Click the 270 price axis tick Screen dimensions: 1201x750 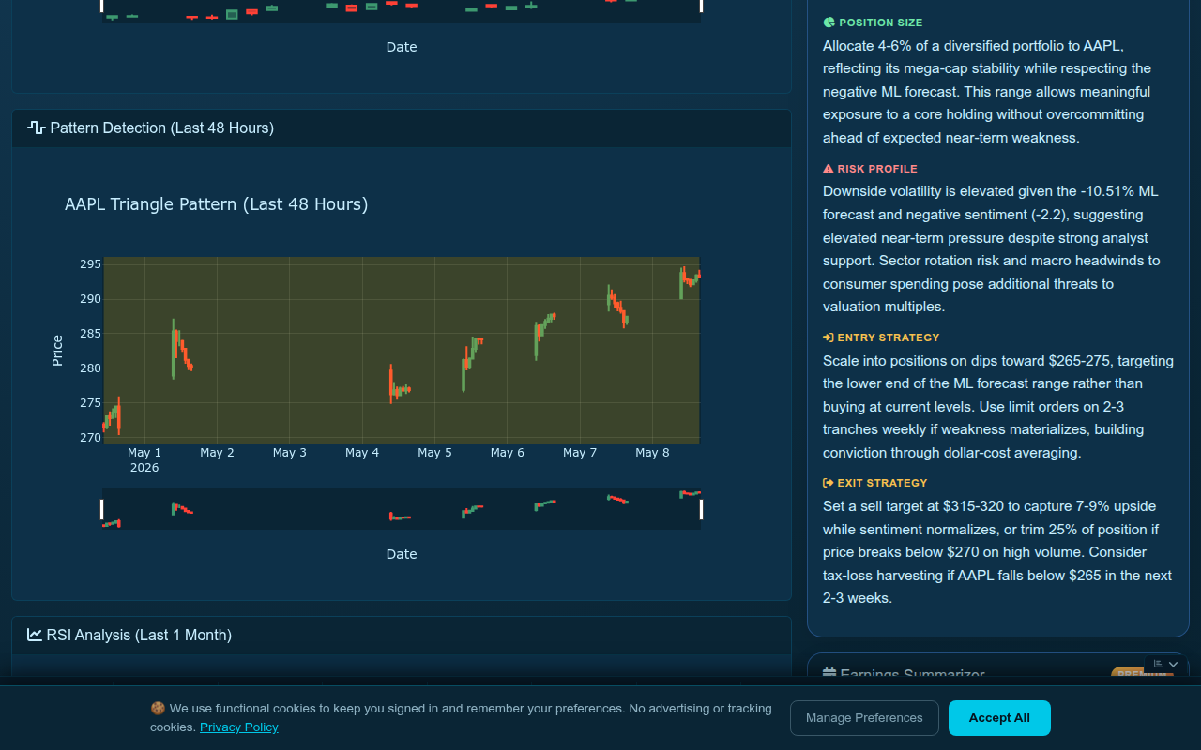coord(90,438)
